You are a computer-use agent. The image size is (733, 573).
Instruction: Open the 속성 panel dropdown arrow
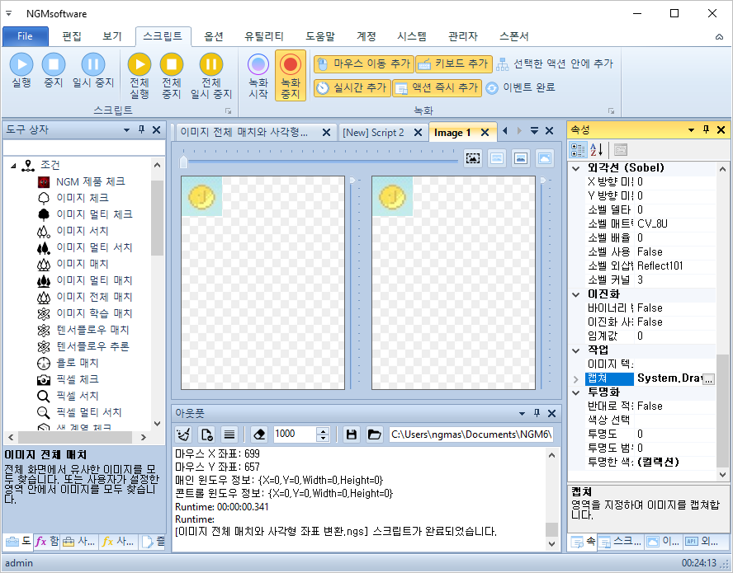pos(692,129)
